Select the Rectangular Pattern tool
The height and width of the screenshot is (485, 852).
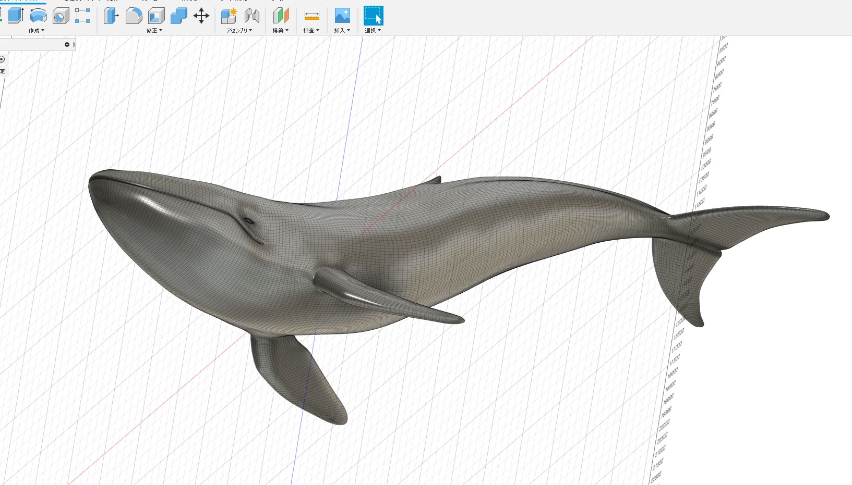pos(82,16)
